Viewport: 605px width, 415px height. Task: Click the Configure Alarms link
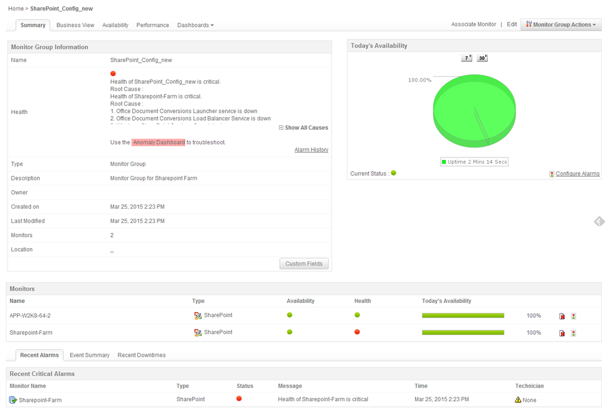(x=577, y=174)
